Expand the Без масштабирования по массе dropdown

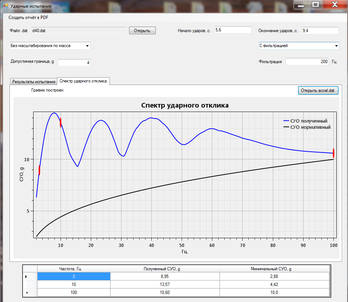(87, 46)
